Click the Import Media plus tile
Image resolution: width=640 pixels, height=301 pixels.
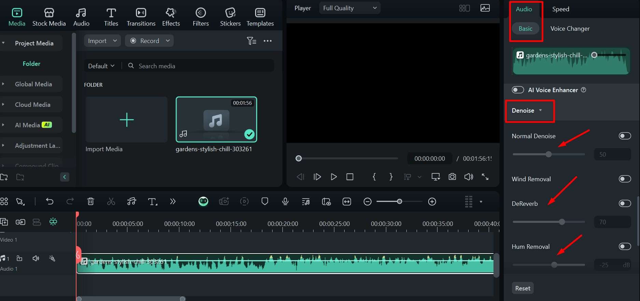[126, 119]
